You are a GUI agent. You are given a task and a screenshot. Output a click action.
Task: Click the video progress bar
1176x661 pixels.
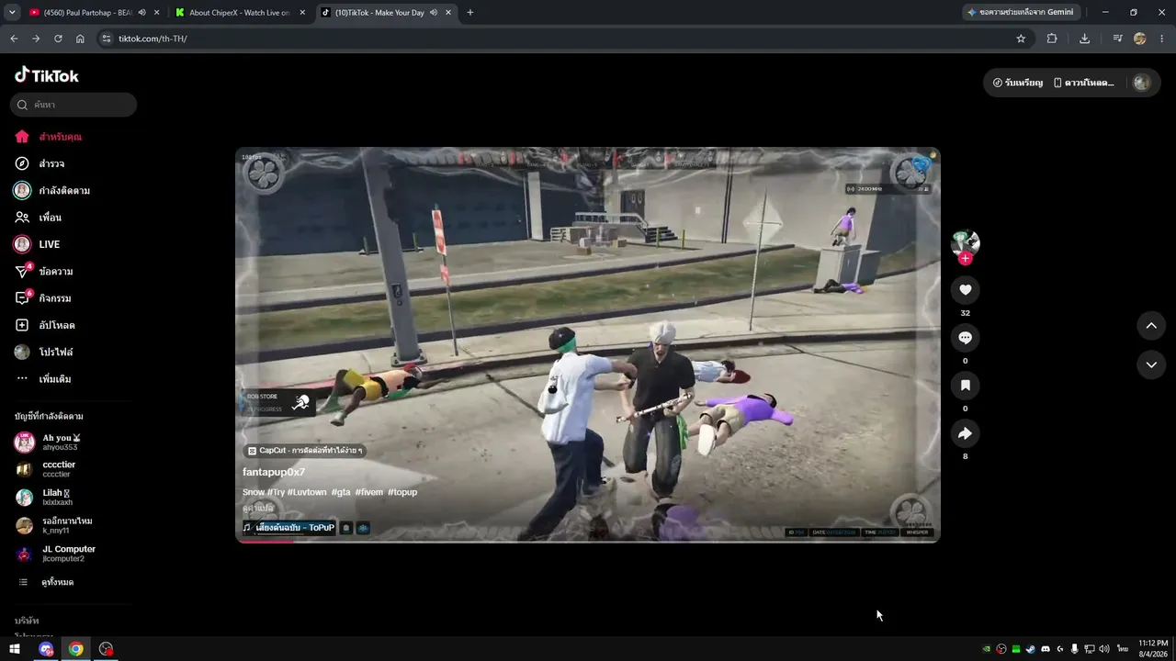point(588,542)
